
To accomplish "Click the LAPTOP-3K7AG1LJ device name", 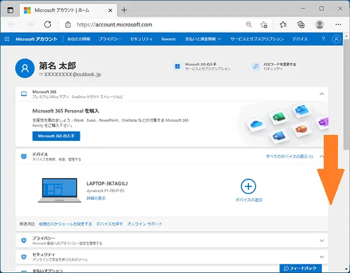I will 107,184.
